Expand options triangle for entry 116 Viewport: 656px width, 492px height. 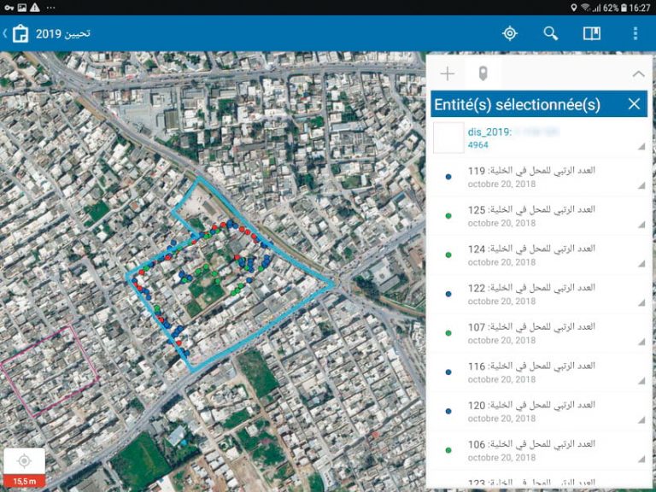coord(641,381)
